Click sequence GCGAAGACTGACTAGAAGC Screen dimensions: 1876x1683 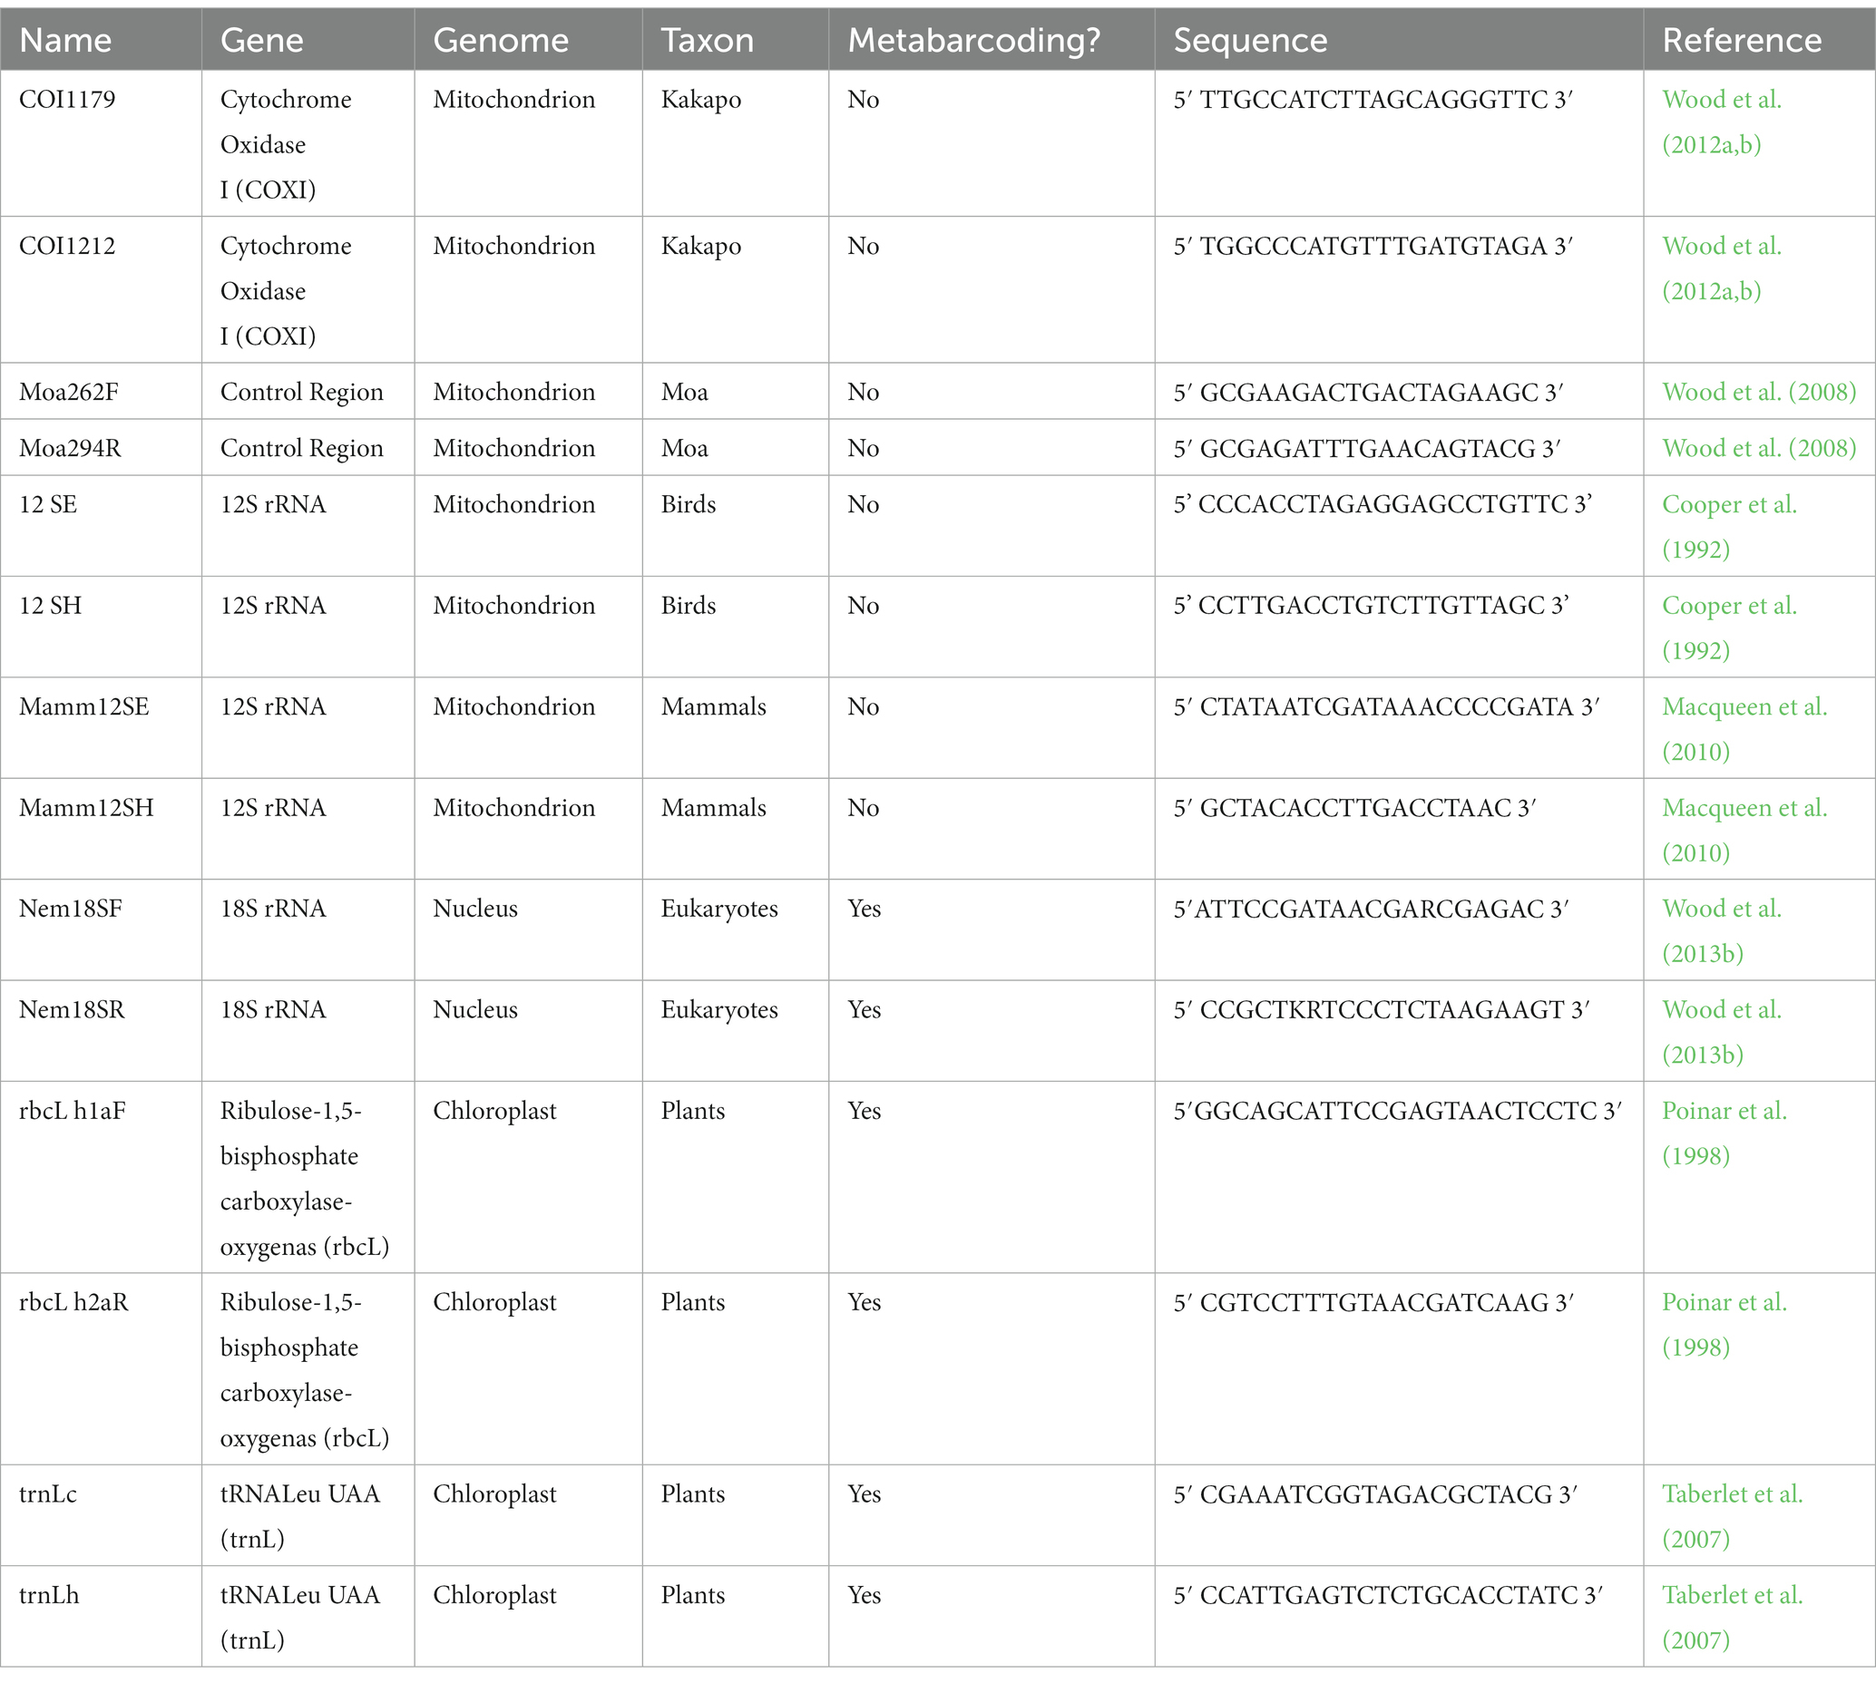point(1369,392)
